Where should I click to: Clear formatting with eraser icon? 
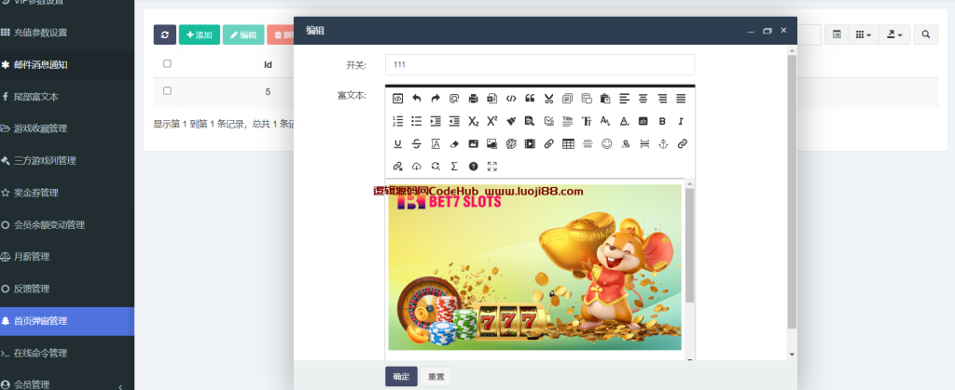coord(454,144)
